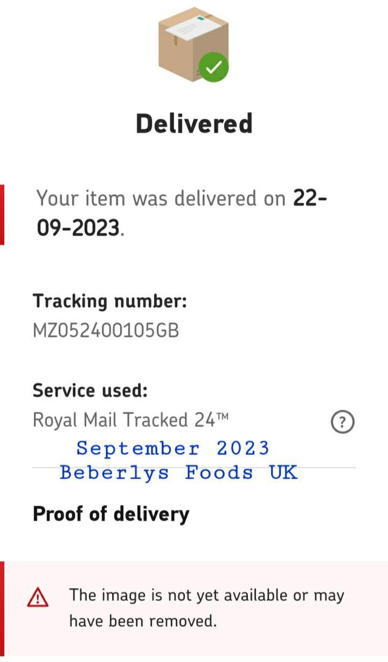Select tracking number MZ052400105GB

pos(105,331)
